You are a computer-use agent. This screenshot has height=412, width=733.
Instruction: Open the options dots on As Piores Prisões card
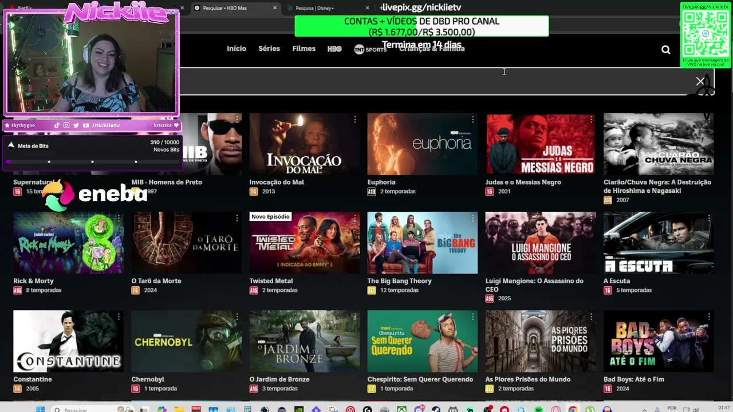tap(590, 316)
